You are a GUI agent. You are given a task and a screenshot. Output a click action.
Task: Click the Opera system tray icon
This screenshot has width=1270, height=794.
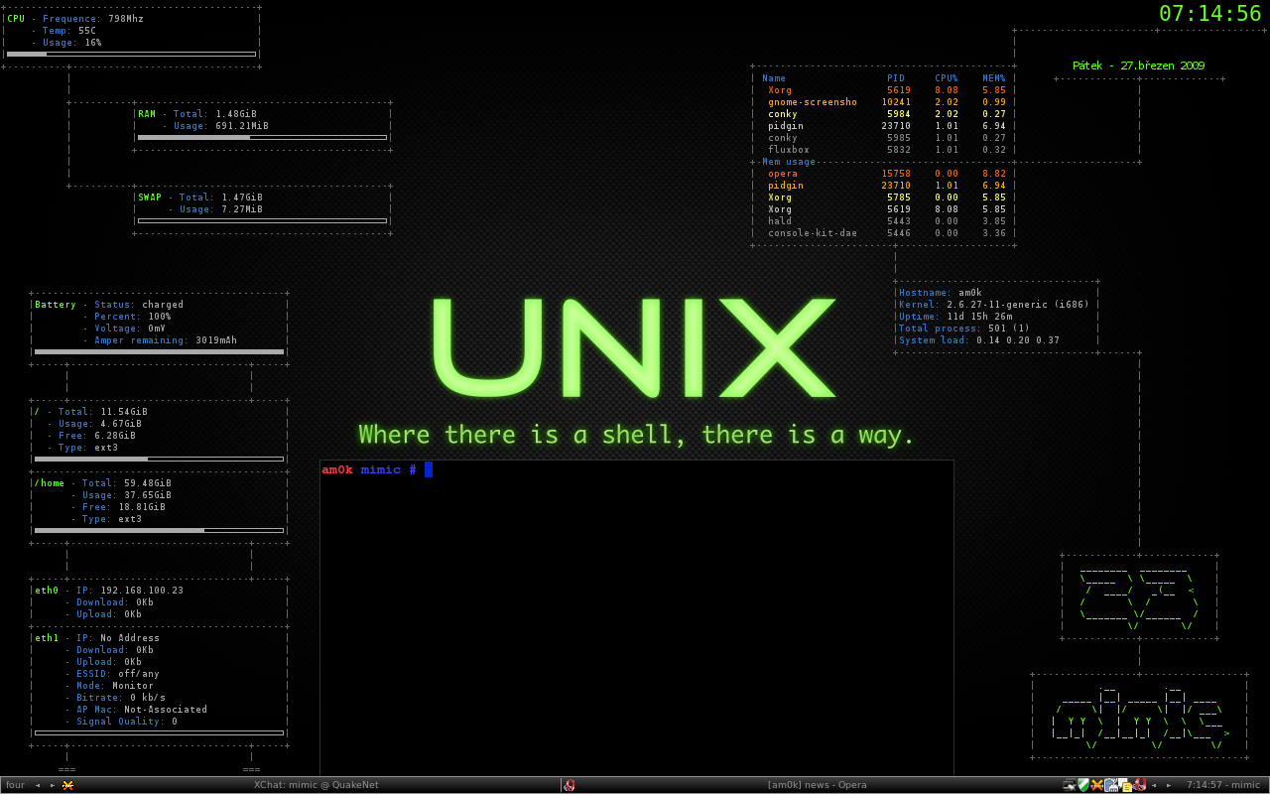[x=1140, y=785]
